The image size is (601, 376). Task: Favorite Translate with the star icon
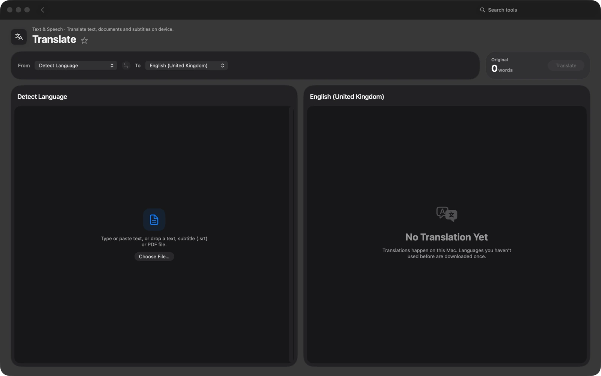click(84, 40)
